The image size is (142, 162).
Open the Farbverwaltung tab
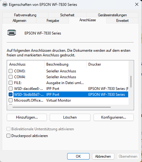click(25, 15)
